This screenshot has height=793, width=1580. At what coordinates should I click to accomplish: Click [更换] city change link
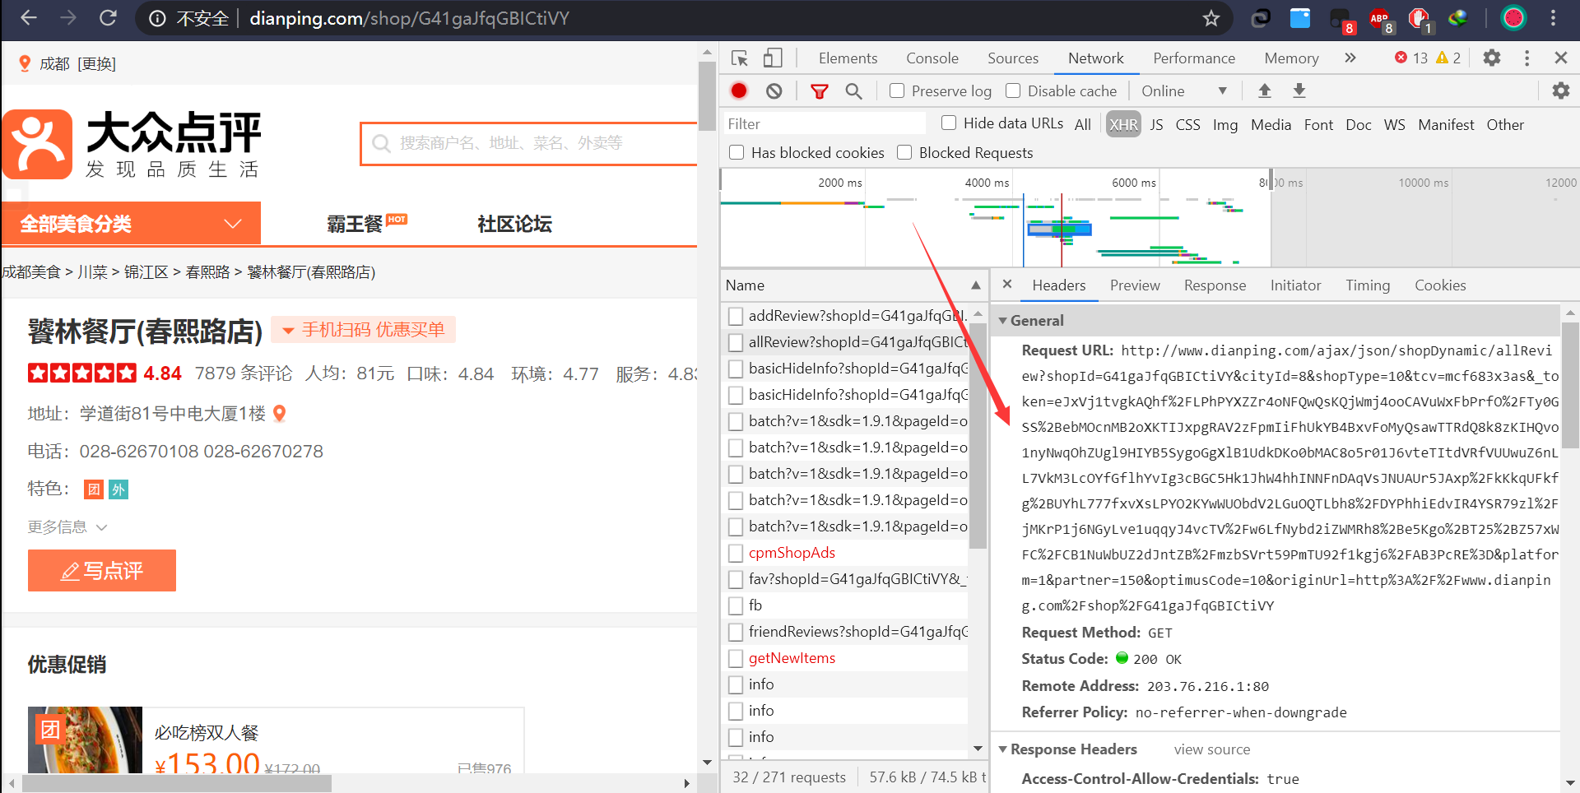click(x=96, y=63)
